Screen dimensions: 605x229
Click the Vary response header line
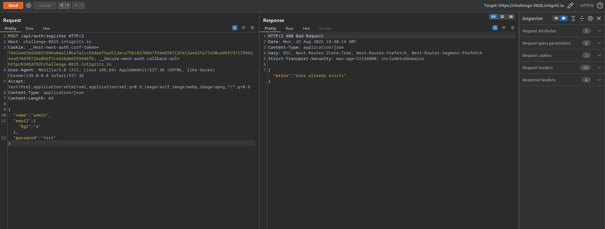tap(375, 53)
